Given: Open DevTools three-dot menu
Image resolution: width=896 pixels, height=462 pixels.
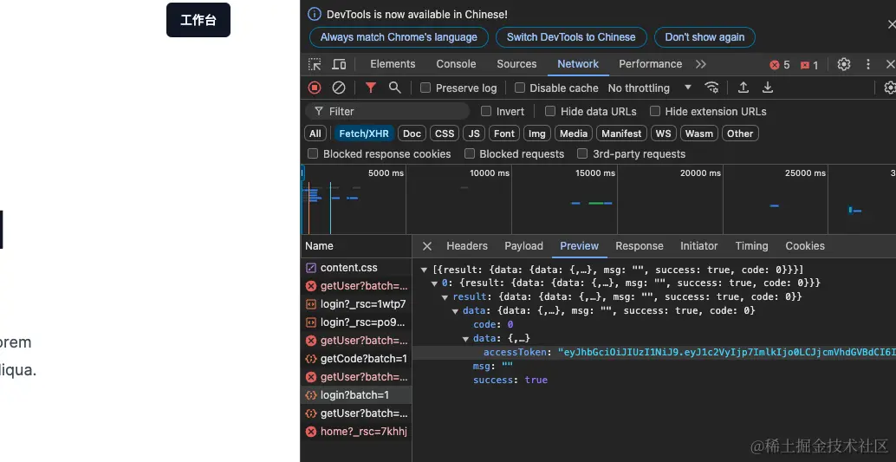Looking at the screenshot, I should click(x=868, y=64).
